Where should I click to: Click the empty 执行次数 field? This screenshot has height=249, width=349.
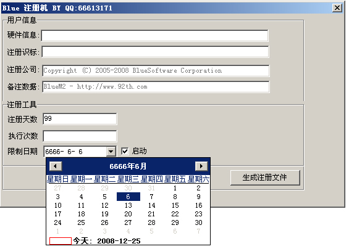(x=80, y=136)
